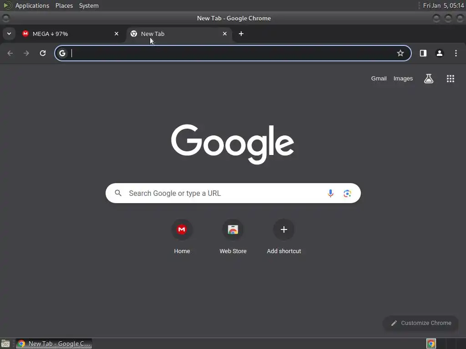Click Customize Chrome button

420,323
